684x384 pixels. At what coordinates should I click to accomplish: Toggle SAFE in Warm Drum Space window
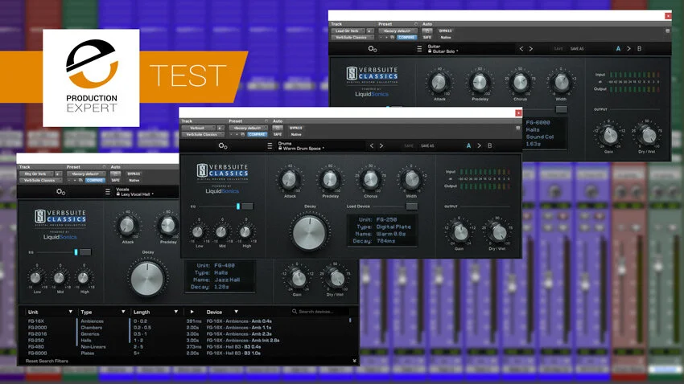pyautogui.click(x=278, y=134)
